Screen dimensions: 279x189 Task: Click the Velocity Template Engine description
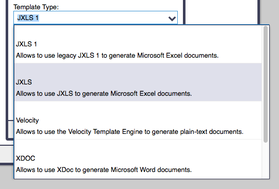[129, 132]
